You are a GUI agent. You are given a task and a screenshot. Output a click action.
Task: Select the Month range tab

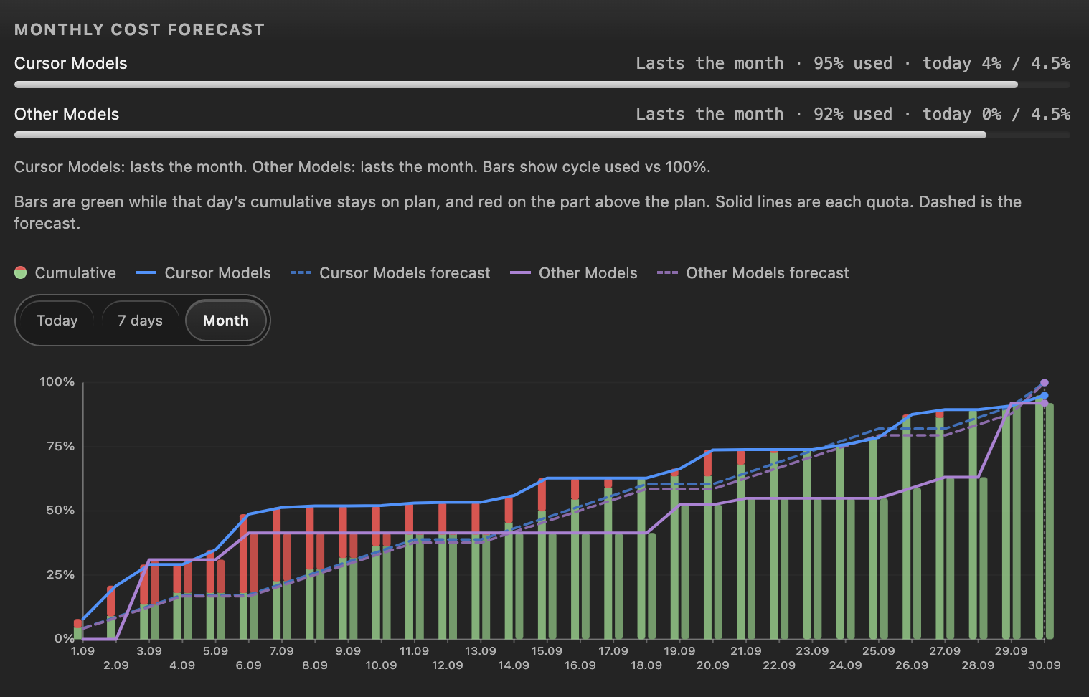coord(226,321)
